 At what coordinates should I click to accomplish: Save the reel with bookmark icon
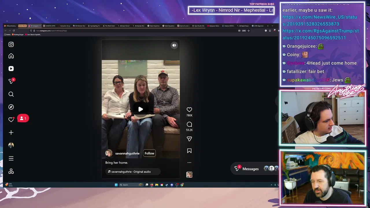tap(189, 151)
